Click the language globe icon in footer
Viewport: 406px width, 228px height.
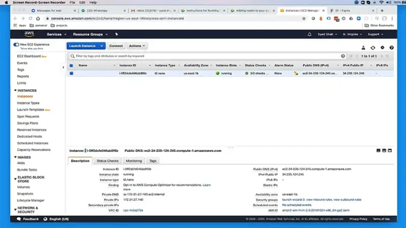coord(45,219)
